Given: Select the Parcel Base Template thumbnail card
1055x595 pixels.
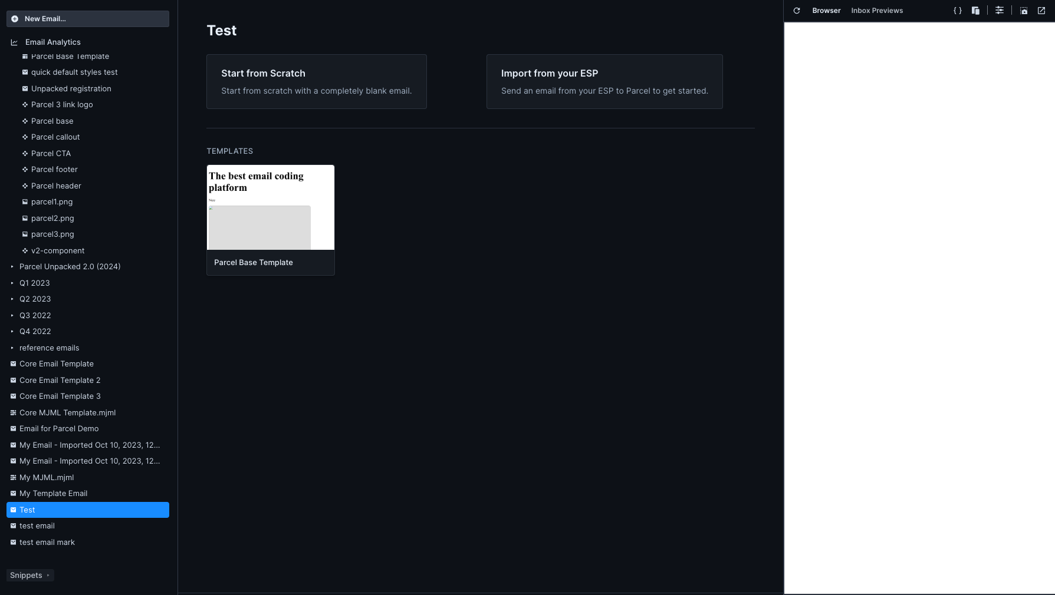Looking at the screenshot, I should click(271, 220).
